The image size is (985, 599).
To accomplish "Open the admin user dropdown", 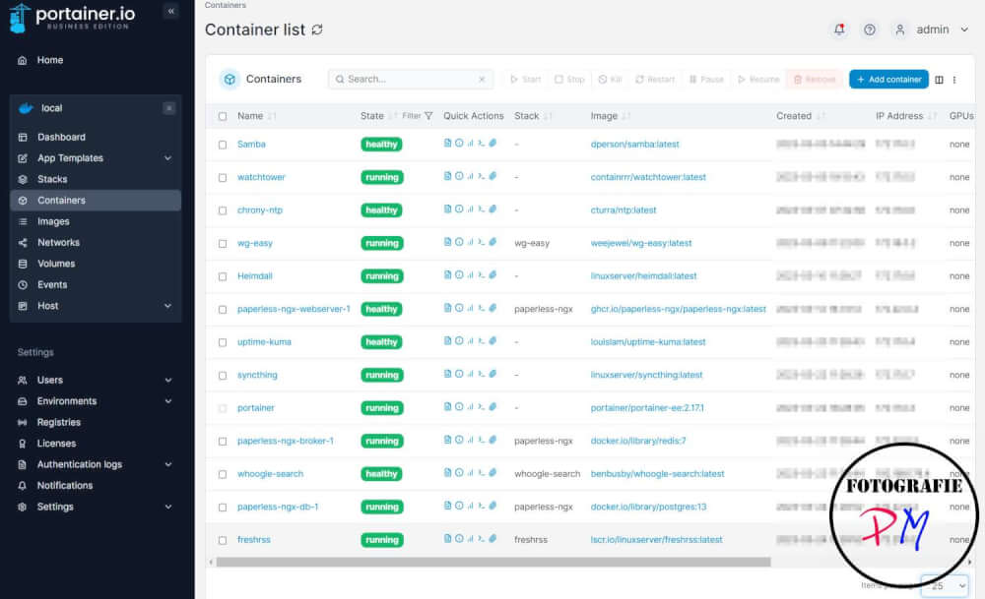I will click(x=932, y=30).
